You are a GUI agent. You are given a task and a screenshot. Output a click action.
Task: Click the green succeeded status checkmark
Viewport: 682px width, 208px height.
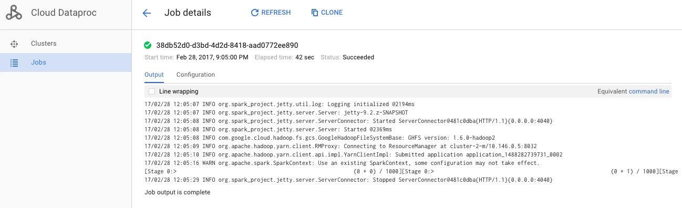click(x=148, y=45)
